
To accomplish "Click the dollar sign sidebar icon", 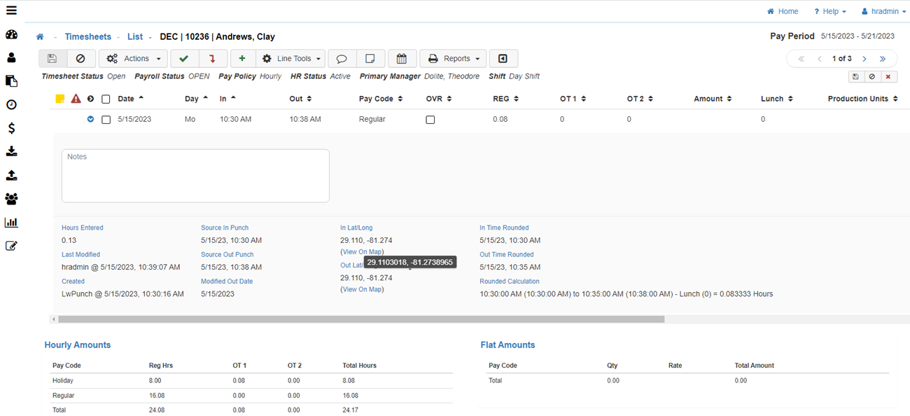I will (x=11, y=128).
